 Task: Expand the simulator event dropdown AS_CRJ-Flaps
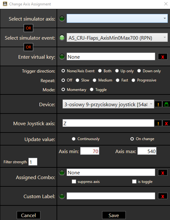tap(117, 37)
